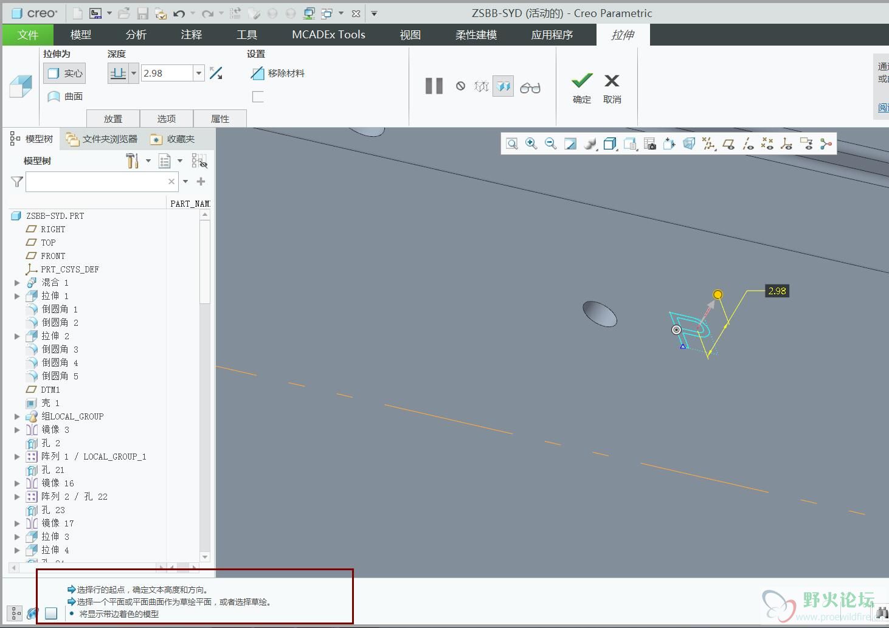Switch to the 模型 ribbon tab
The image size is (889, 628).
click(x=81, y=35)
